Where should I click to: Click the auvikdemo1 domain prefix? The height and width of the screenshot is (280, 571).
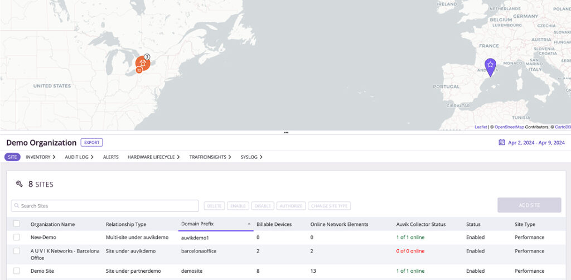[196, 238]
